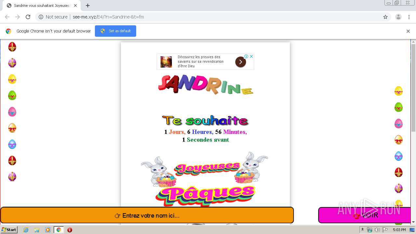
Task: Open ad info icon
Action: point(246,56)
